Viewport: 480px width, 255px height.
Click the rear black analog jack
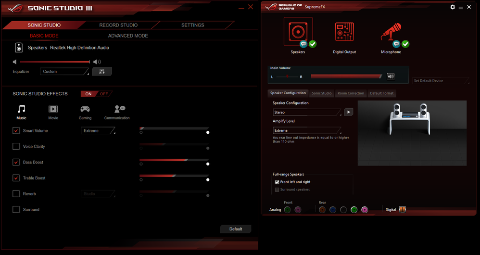343,210
